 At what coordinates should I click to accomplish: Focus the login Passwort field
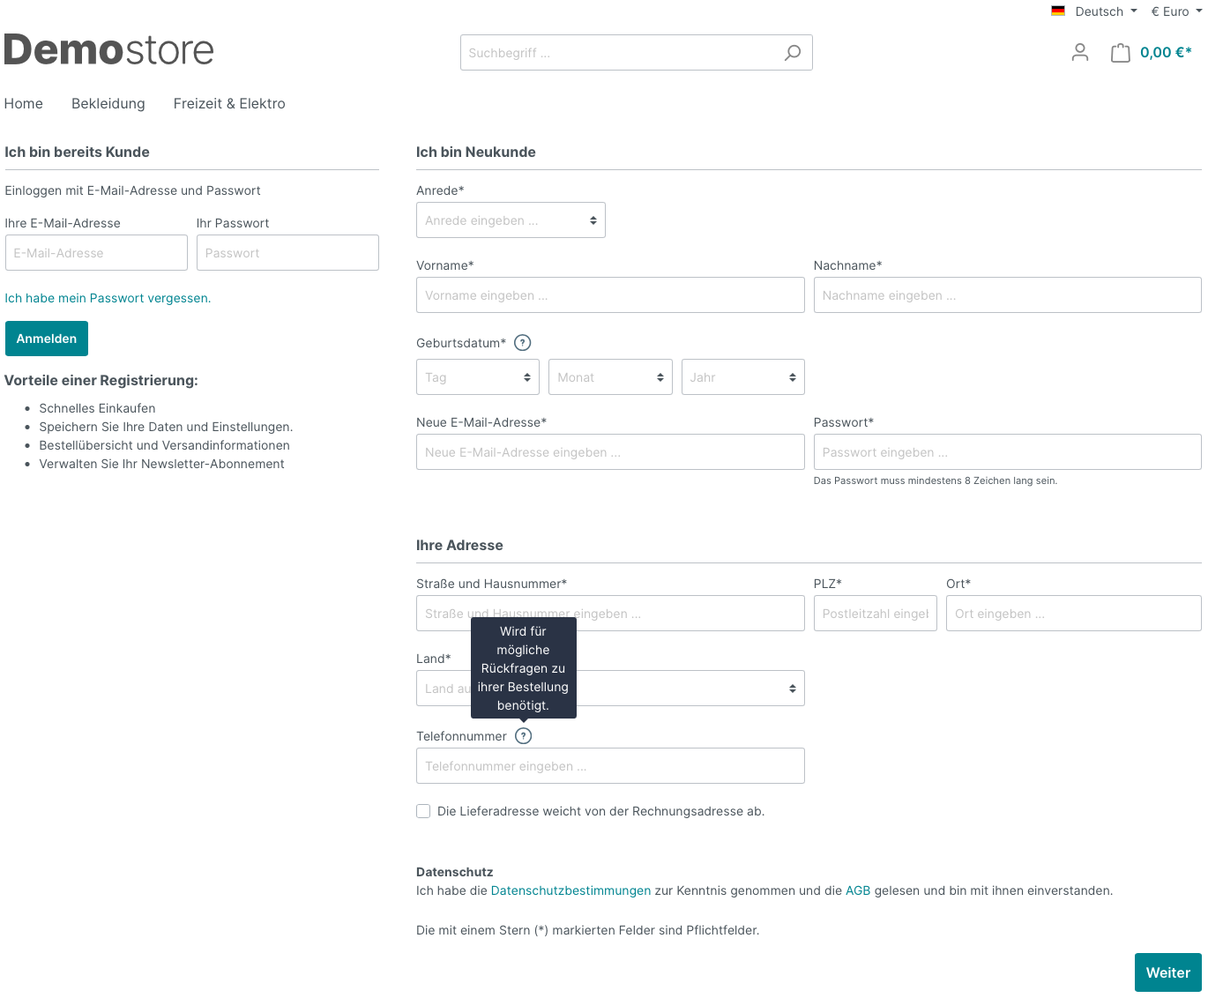click(287, 253)
